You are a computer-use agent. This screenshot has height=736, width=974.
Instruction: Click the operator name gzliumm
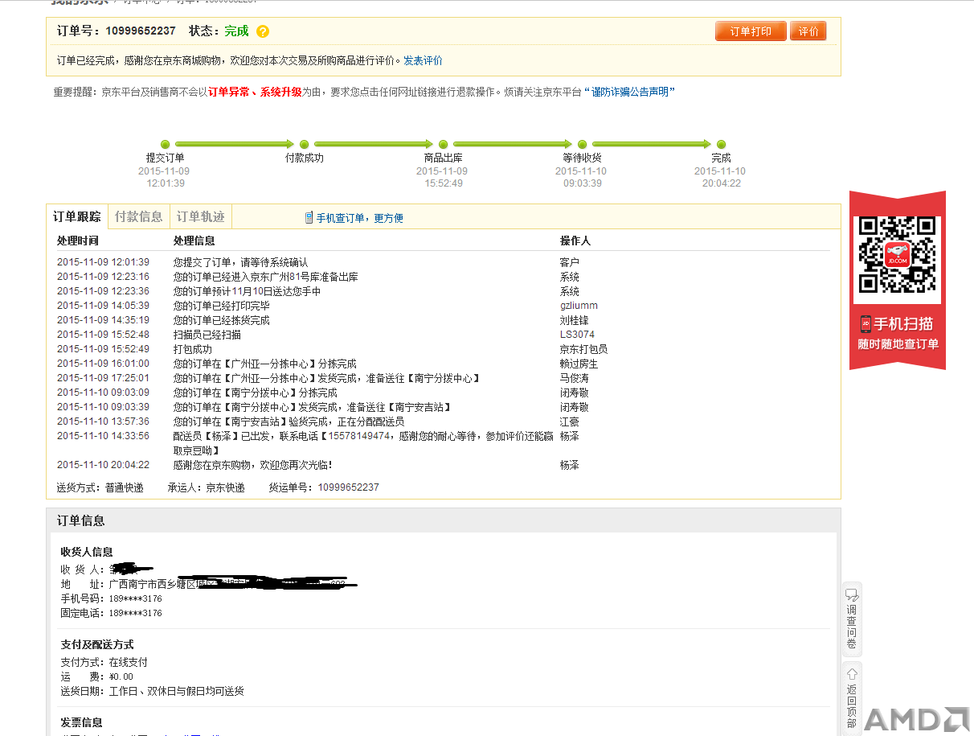tap(579, 306)
